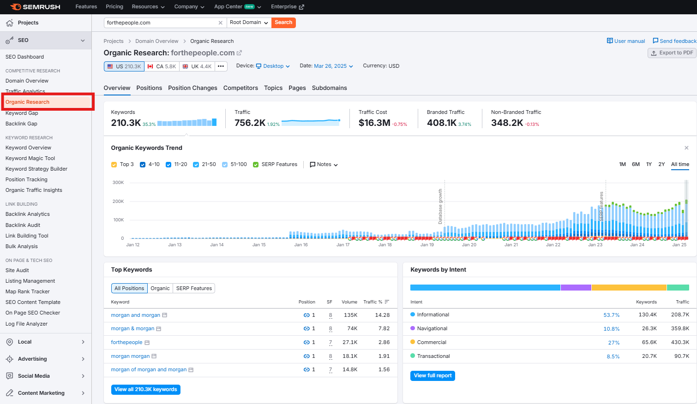
Task: Click link icon in morgan morgan row
Action: tap(306, 356)
